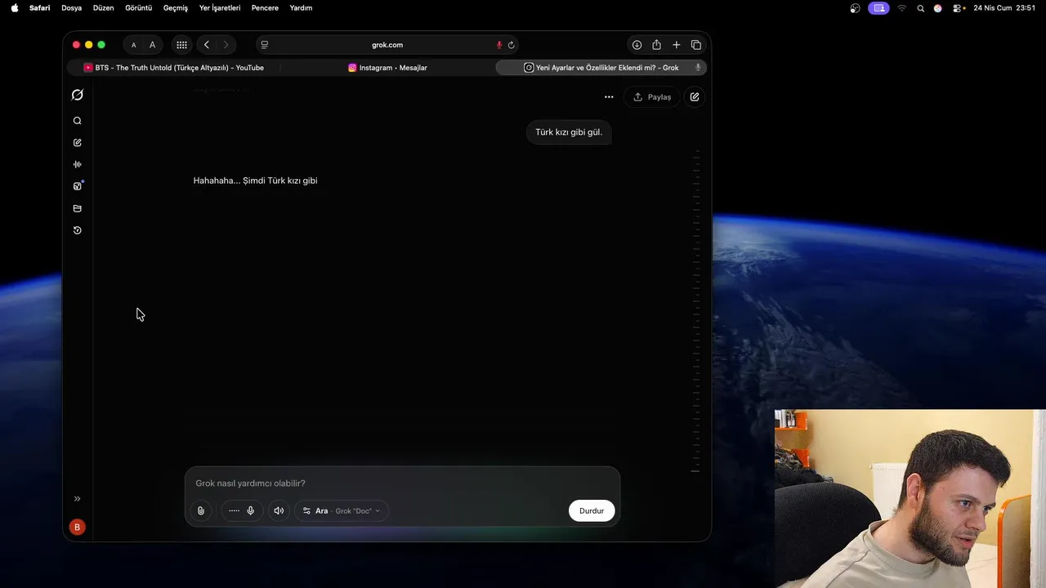
Task: Click the Durdur stop button
Action: [592, 511]
